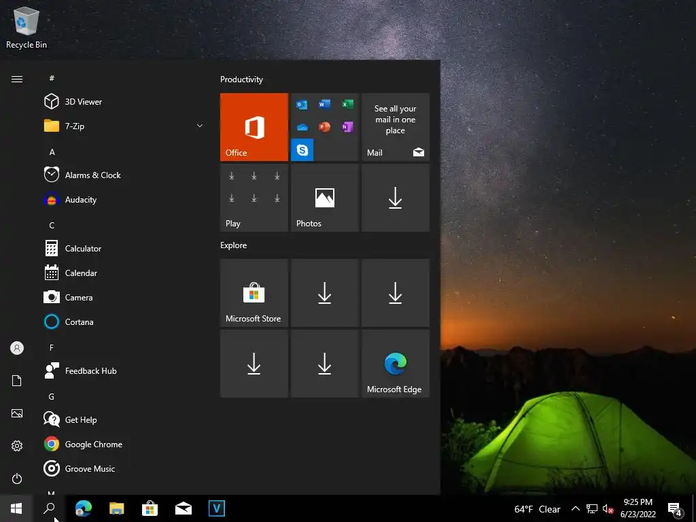Open Get Help app
The height and width of the screenshot is (522, 696).
coord(124,419)
